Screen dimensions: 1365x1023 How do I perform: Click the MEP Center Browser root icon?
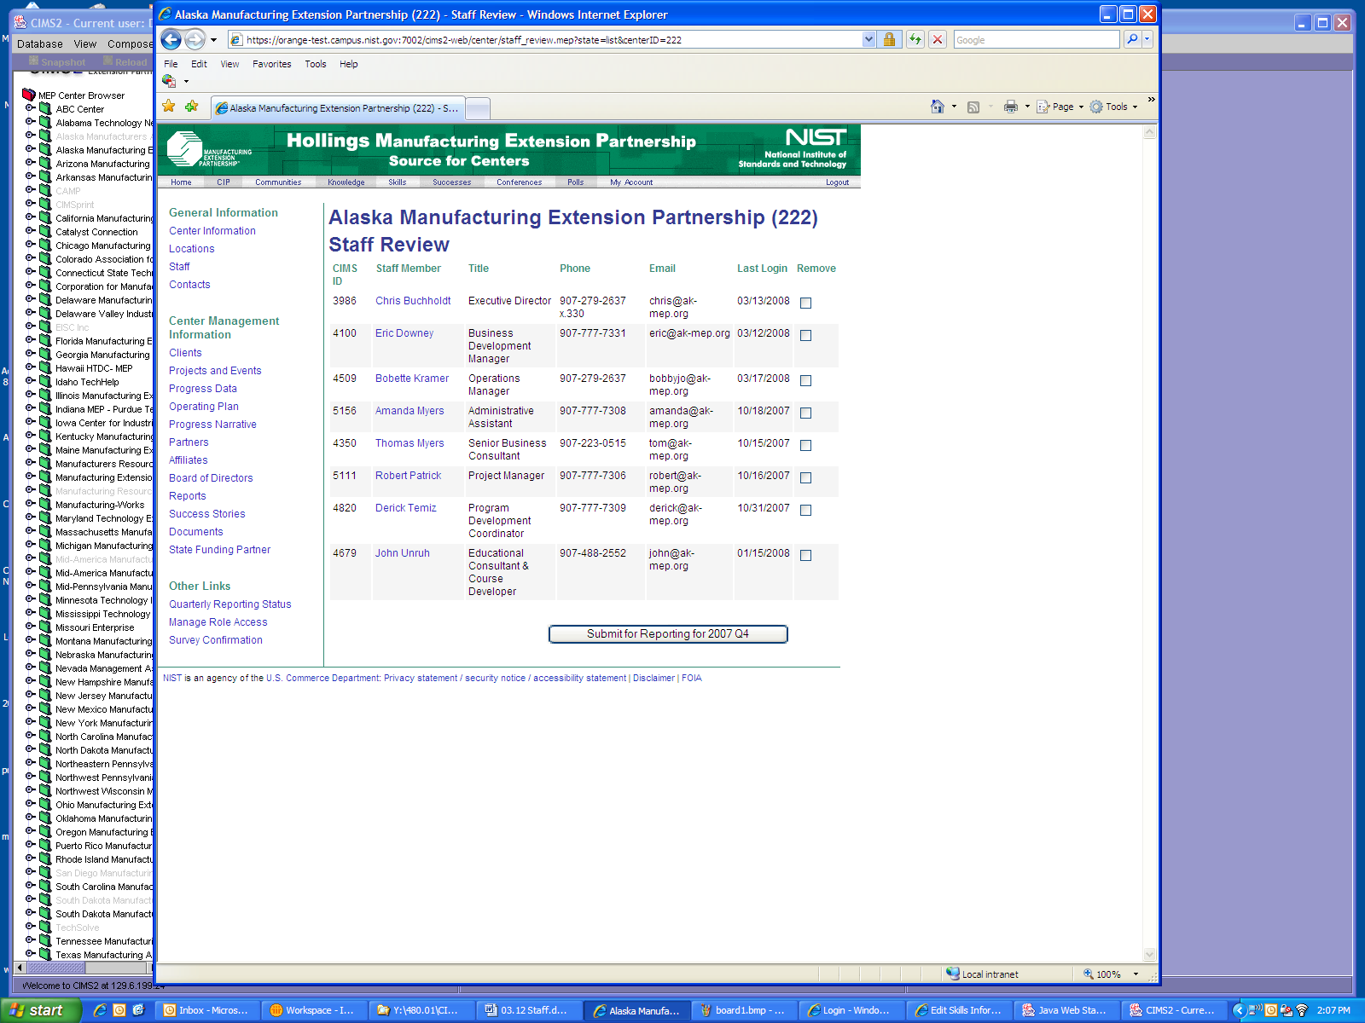[x=29, y=95]
